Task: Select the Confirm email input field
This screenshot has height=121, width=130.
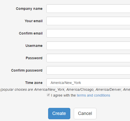Action: [x=88, y=33]
